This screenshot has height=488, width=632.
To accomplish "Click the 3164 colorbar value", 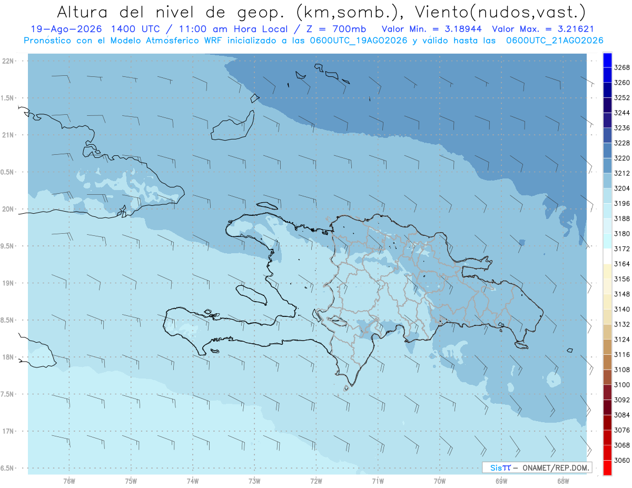I will pyautogui.click(x=622, y=264).
